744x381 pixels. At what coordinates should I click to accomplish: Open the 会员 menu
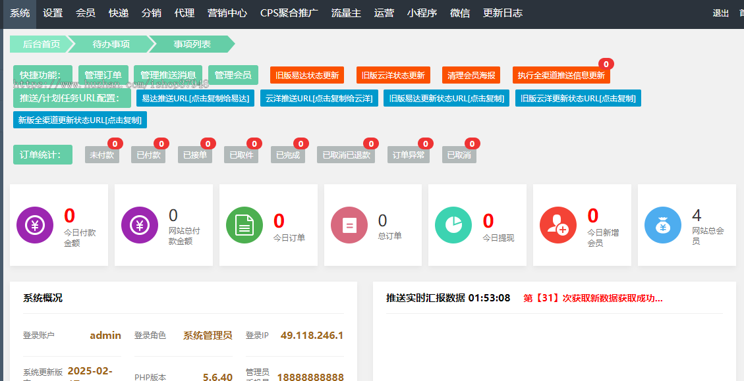coord(86,13)
